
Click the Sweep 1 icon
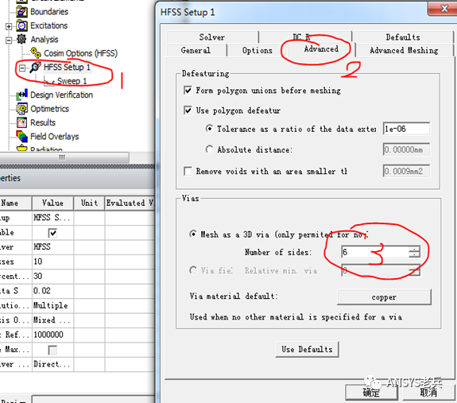pos(49,82)
